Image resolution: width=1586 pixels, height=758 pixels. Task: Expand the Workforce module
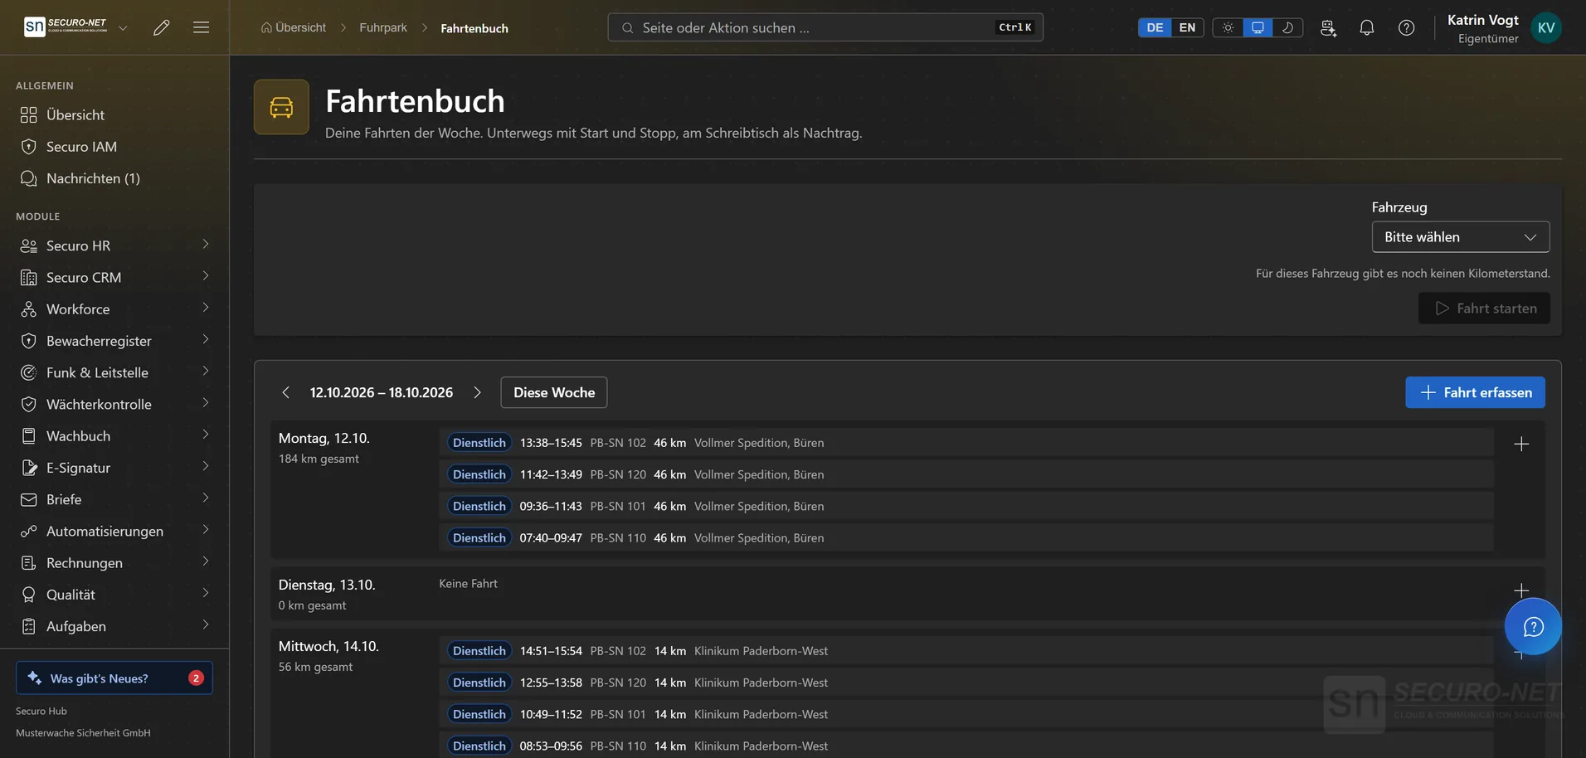(114, 309)
